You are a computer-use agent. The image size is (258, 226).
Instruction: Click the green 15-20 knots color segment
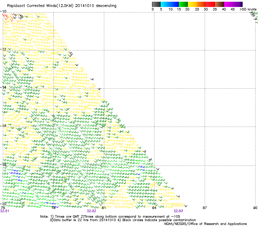[x=183, y=4]
